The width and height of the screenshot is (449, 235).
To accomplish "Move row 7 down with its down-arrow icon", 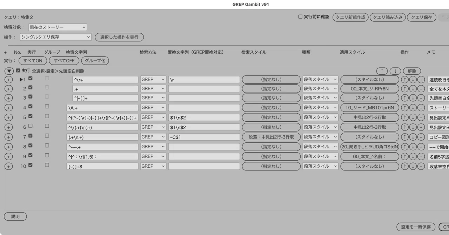I will [413, 137].
